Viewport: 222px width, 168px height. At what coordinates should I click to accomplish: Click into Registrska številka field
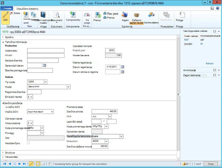click(x=34, y=92)
